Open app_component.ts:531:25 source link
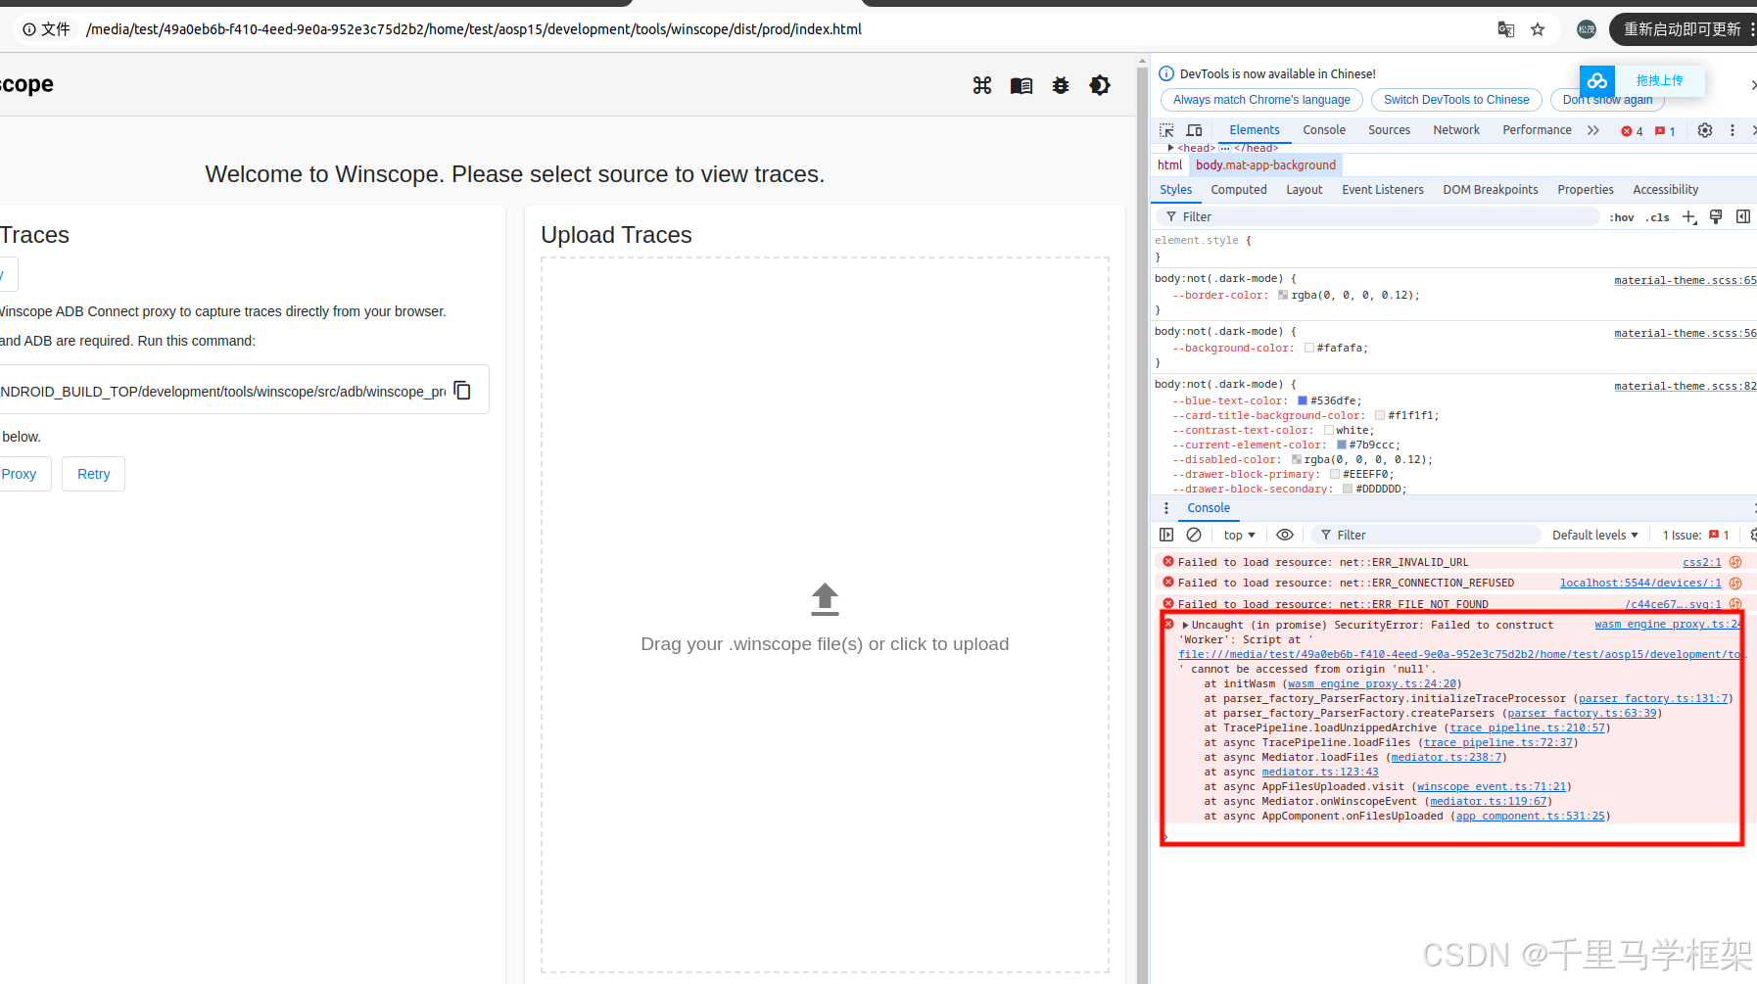 (x=1530, y=817)
